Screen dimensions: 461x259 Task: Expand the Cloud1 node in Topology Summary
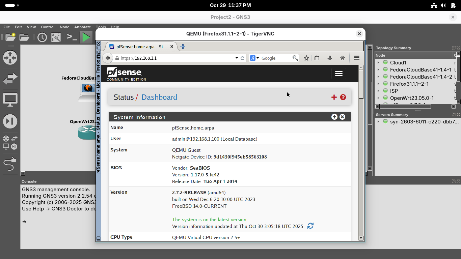click(x=378, y=63)
